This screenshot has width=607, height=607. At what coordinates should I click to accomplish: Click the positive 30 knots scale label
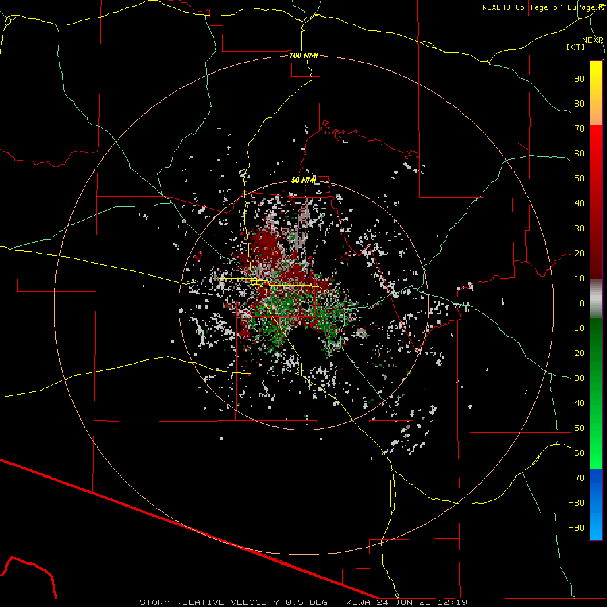coord(579,229)
